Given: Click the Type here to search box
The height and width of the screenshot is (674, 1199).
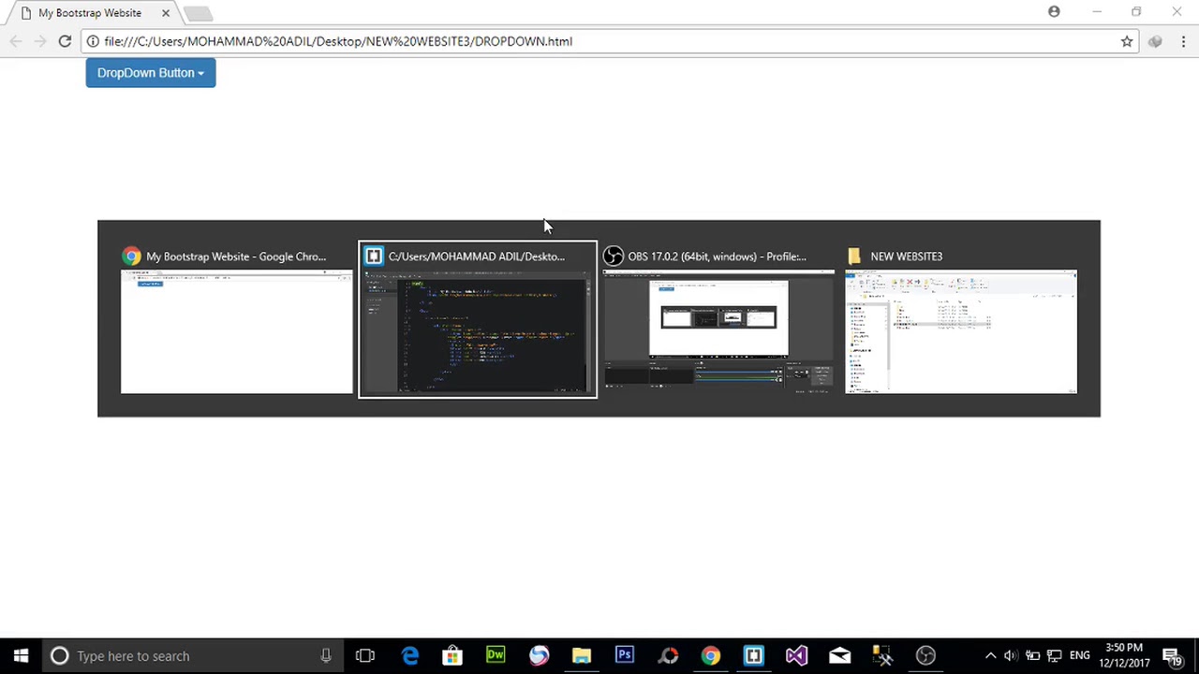Looking at the screenshot, I should point(192,655).
